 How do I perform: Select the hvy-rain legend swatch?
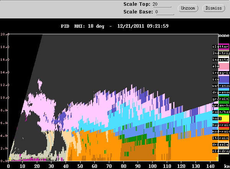pyautogui.click(x=224, y=125)
